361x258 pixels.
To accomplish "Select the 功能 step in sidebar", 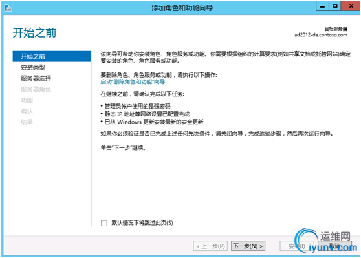I will coord(27,100).
